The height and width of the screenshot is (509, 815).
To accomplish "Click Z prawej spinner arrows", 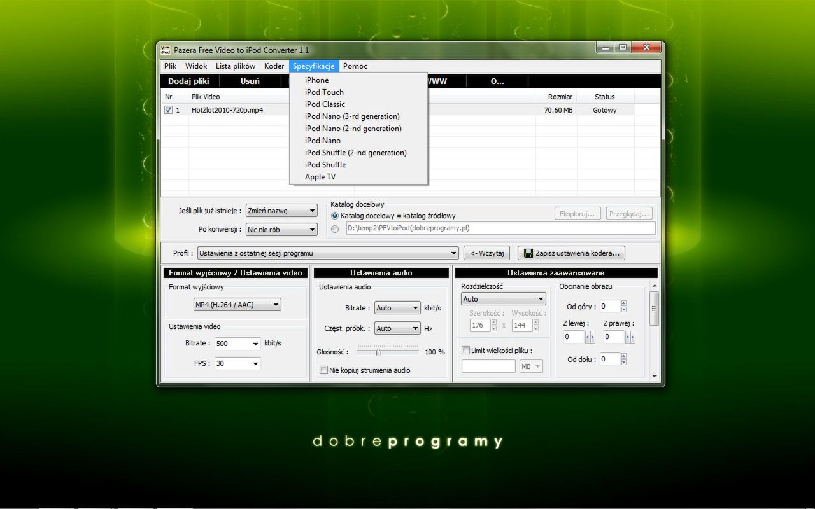I will point(630,337).
